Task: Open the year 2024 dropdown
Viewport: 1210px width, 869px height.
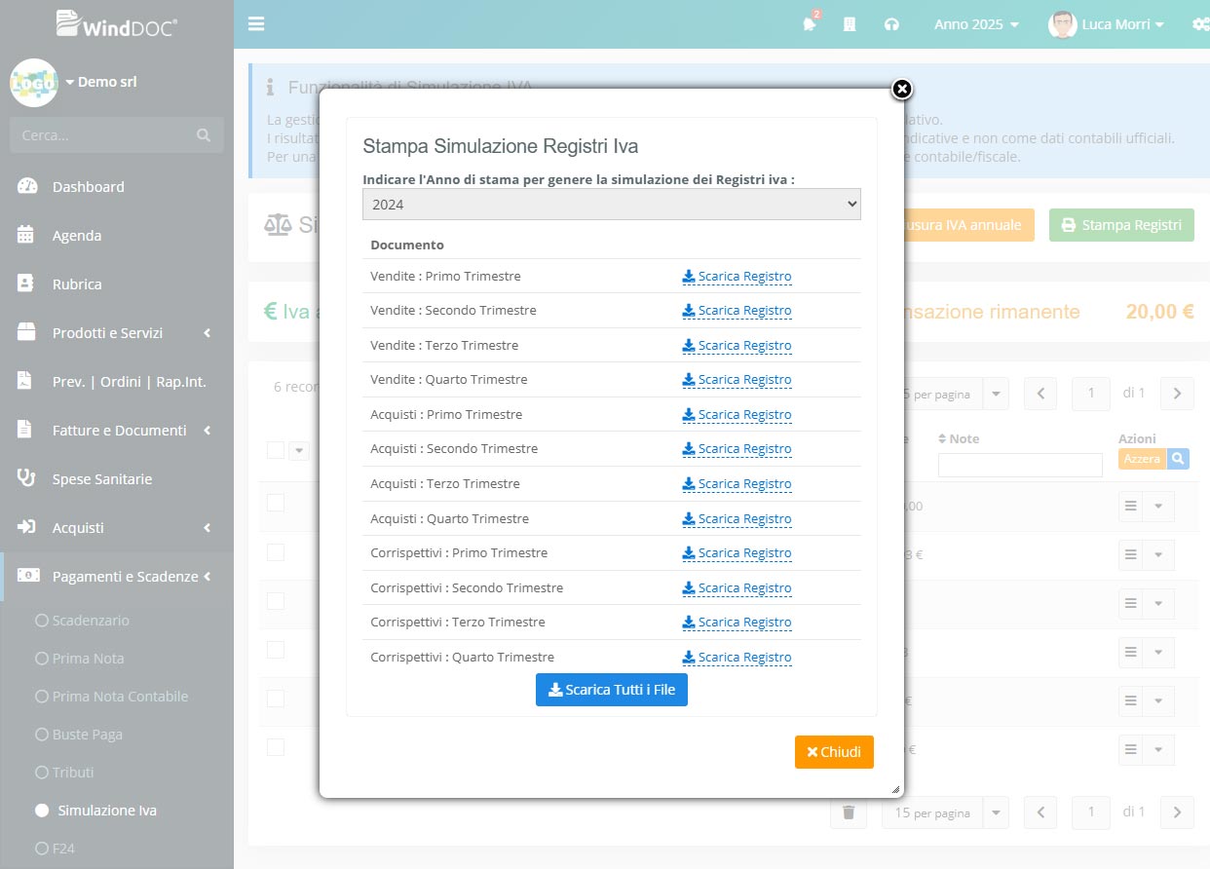Action: click(611, 205)
